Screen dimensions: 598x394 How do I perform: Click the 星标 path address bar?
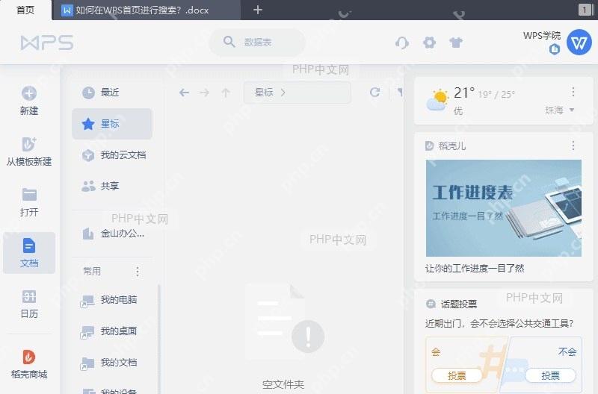pos(297,93)
